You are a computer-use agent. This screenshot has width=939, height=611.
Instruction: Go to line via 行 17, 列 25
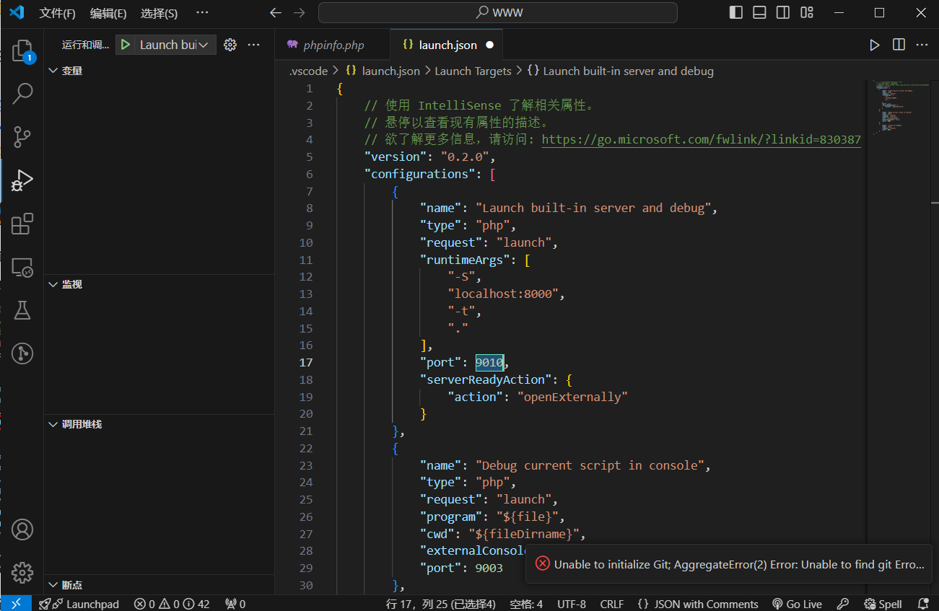coord(441,604)
